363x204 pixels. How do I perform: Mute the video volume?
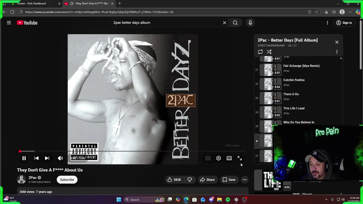point(60,158)
